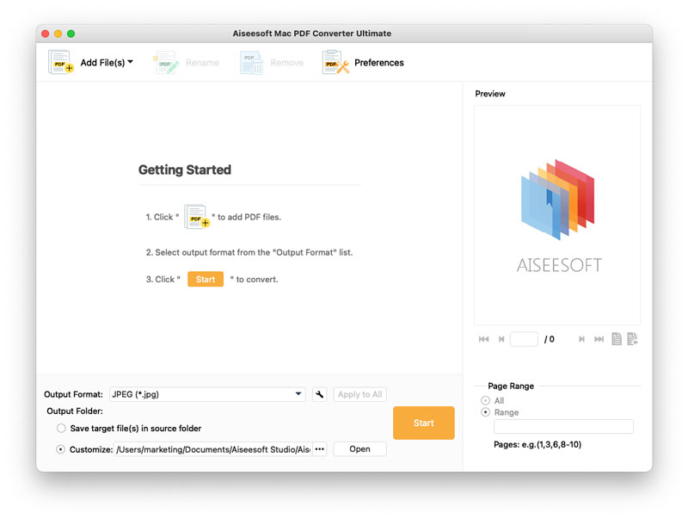The height and width of the screenshot is (519, 688).
Task: Maximize the window with the green button
Action: point(71,34)
